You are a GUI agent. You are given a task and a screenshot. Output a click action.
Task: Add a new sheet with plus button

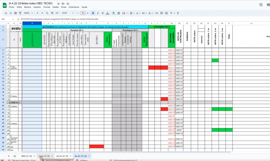point(9,156)
